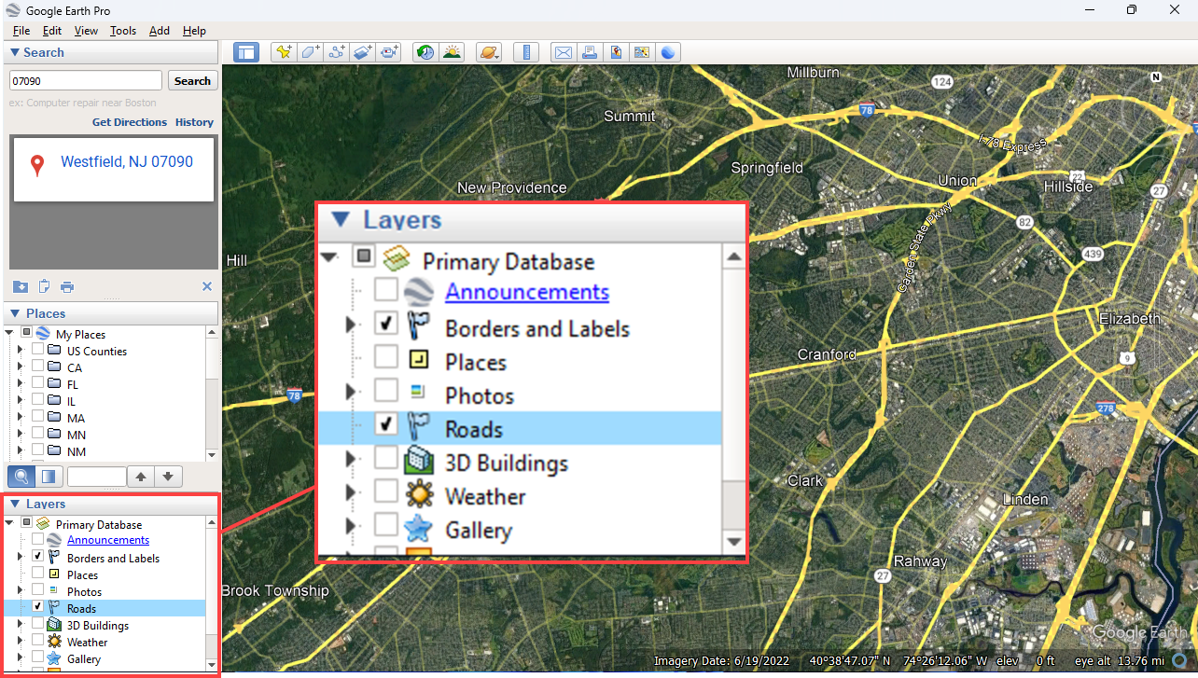
Task: Expand Gallery layer arrow in sidebar Layers
Action: tap(20, 657)
